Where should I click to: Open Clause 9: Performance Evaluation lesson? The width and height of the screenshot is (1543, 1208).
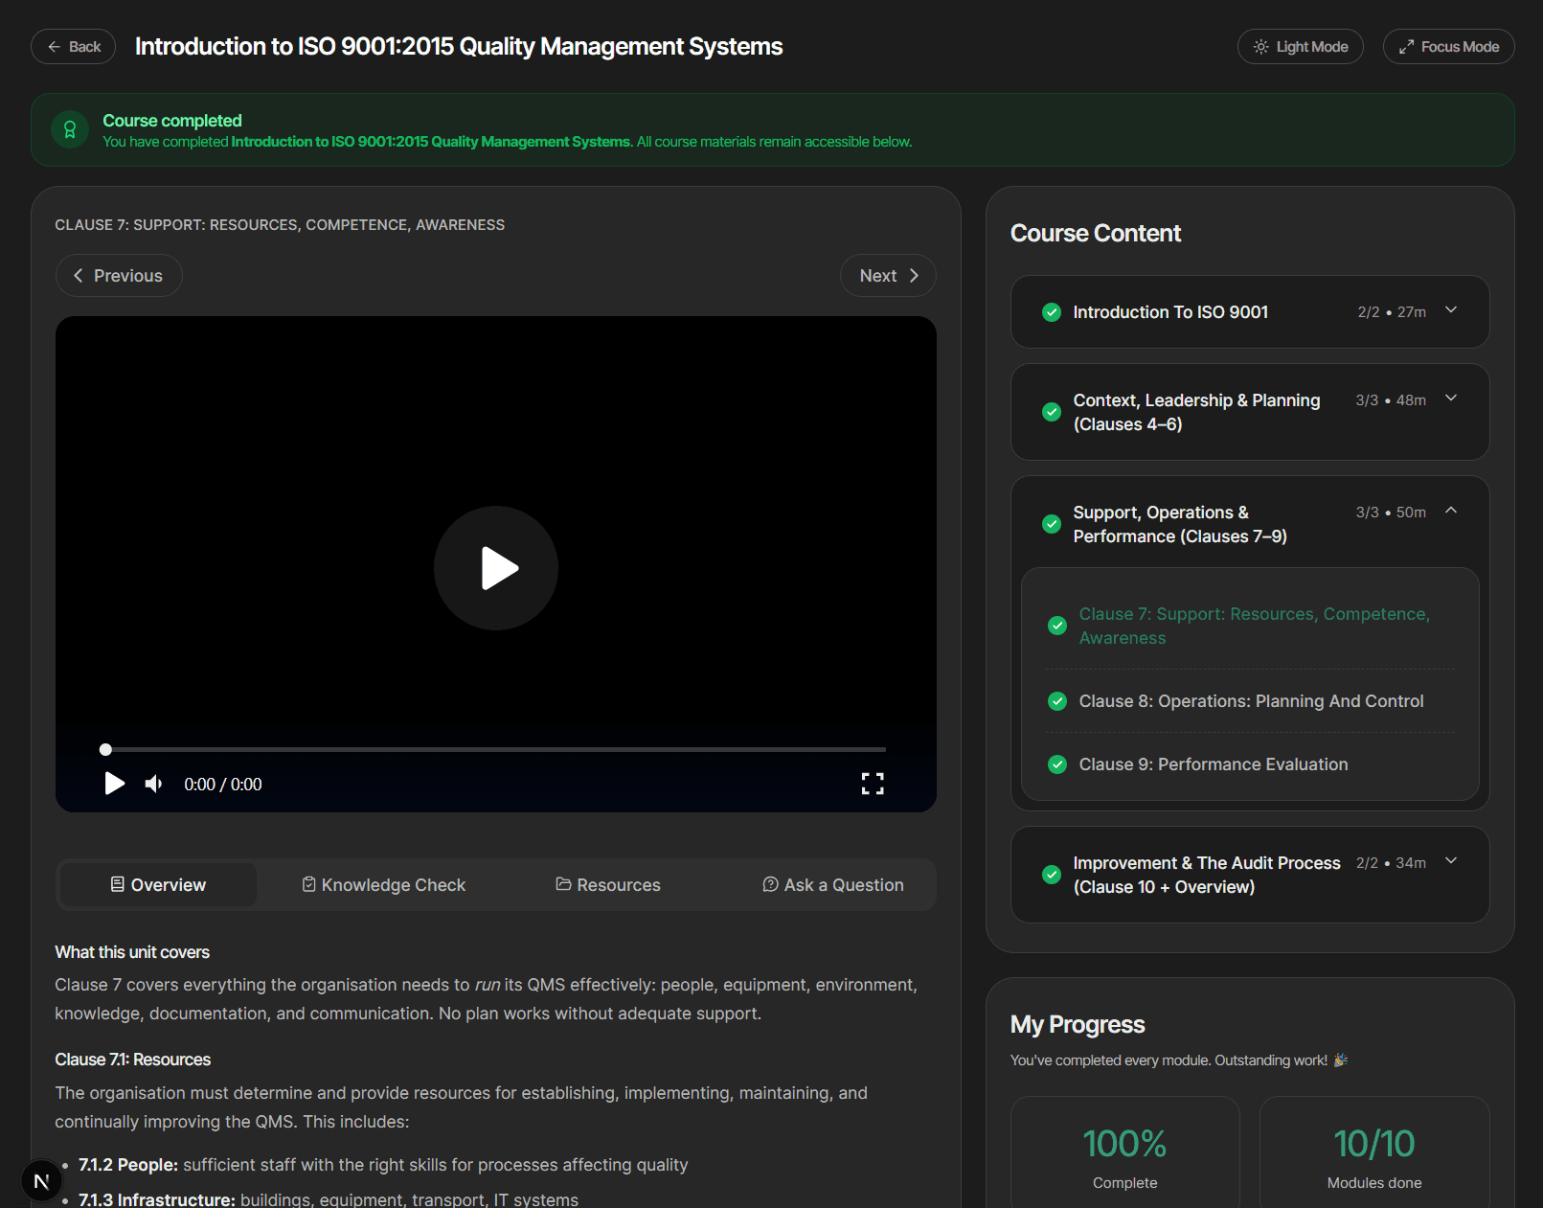click(1250, 764)
